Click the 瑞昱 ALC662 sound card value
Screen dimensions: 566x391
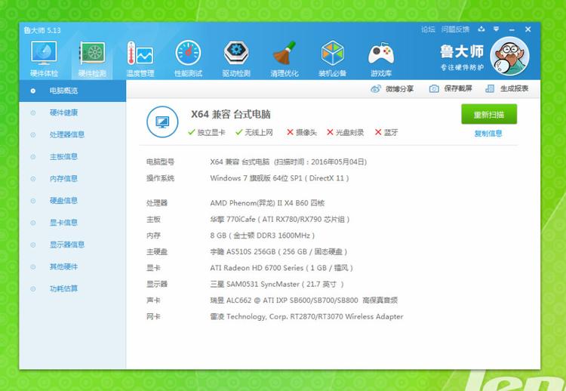[x=304, y=300]
